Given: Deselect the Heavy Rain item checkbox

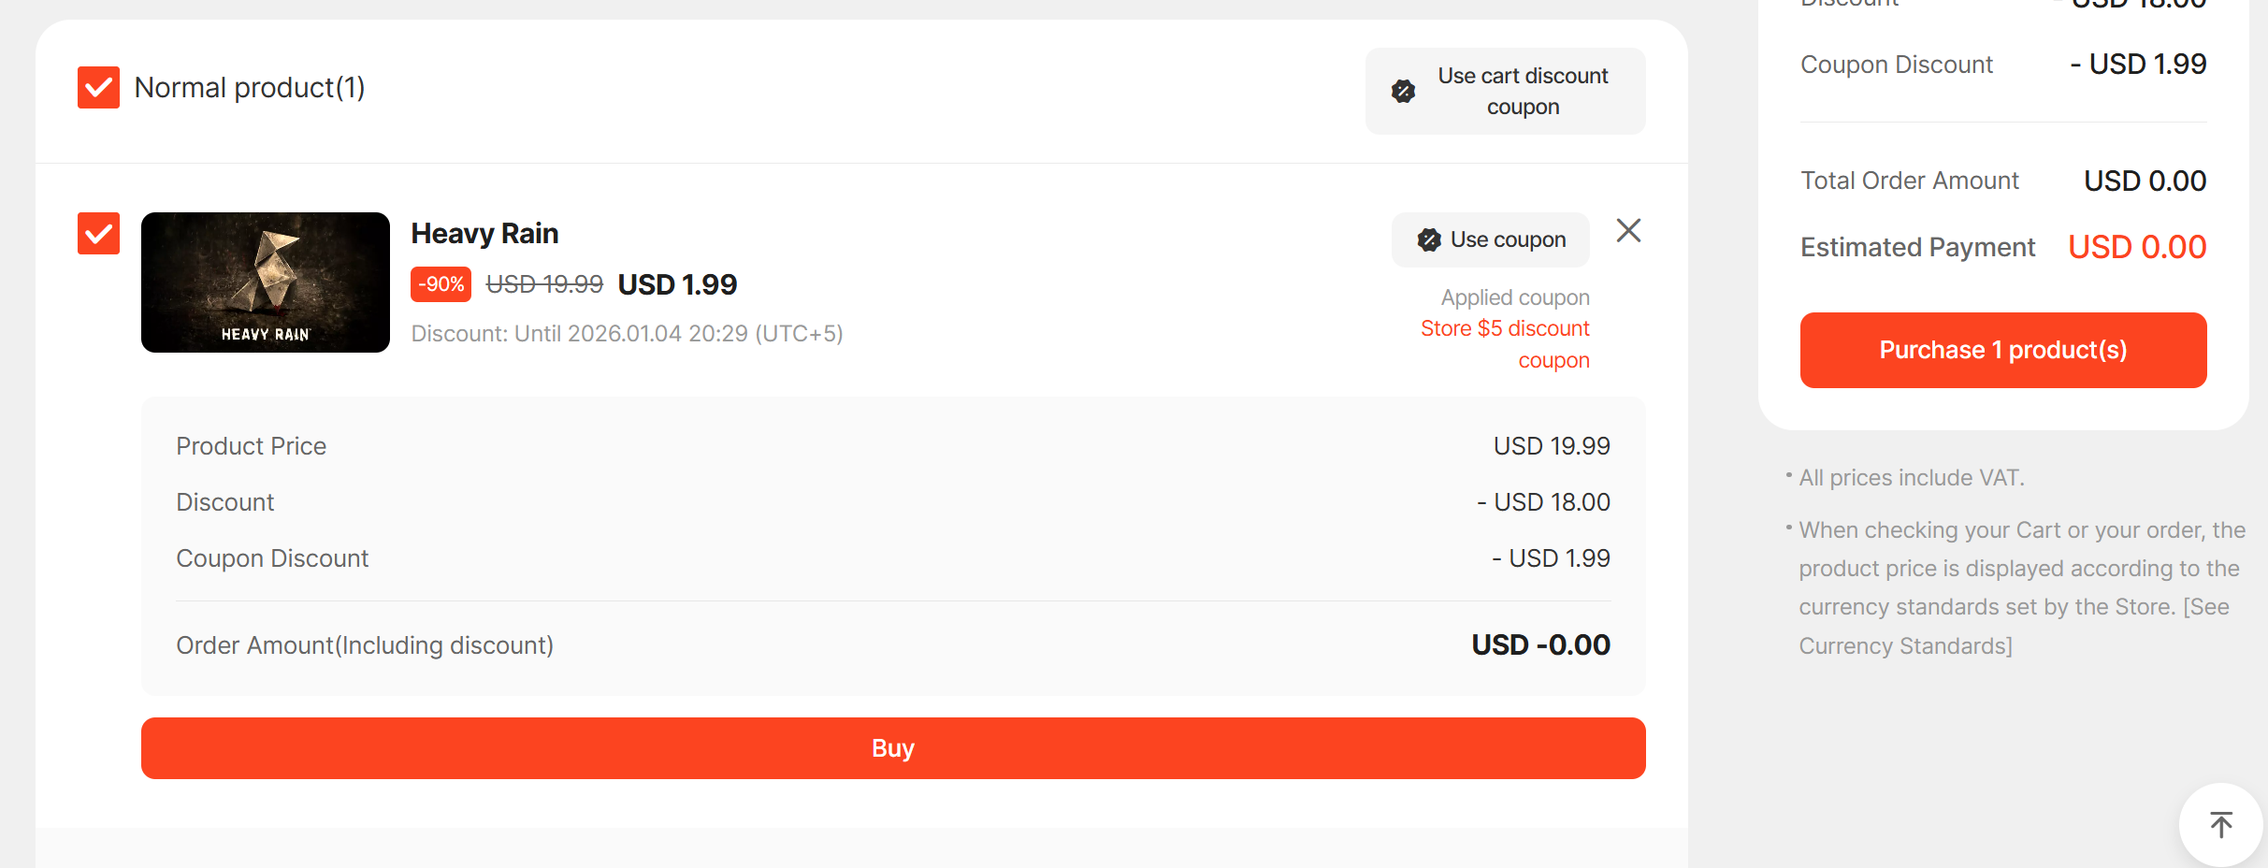Looking at the screenshot, I should click(x=98, y=234).
